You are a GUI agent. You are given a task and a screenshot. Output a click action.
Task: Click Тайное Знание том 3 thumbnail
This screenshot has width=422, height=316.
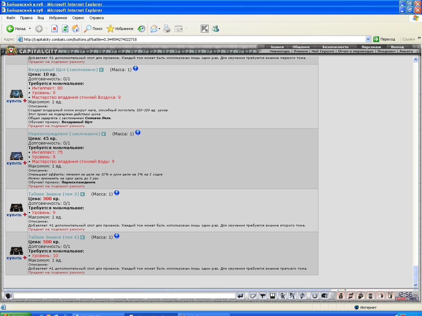coord(16,207)
